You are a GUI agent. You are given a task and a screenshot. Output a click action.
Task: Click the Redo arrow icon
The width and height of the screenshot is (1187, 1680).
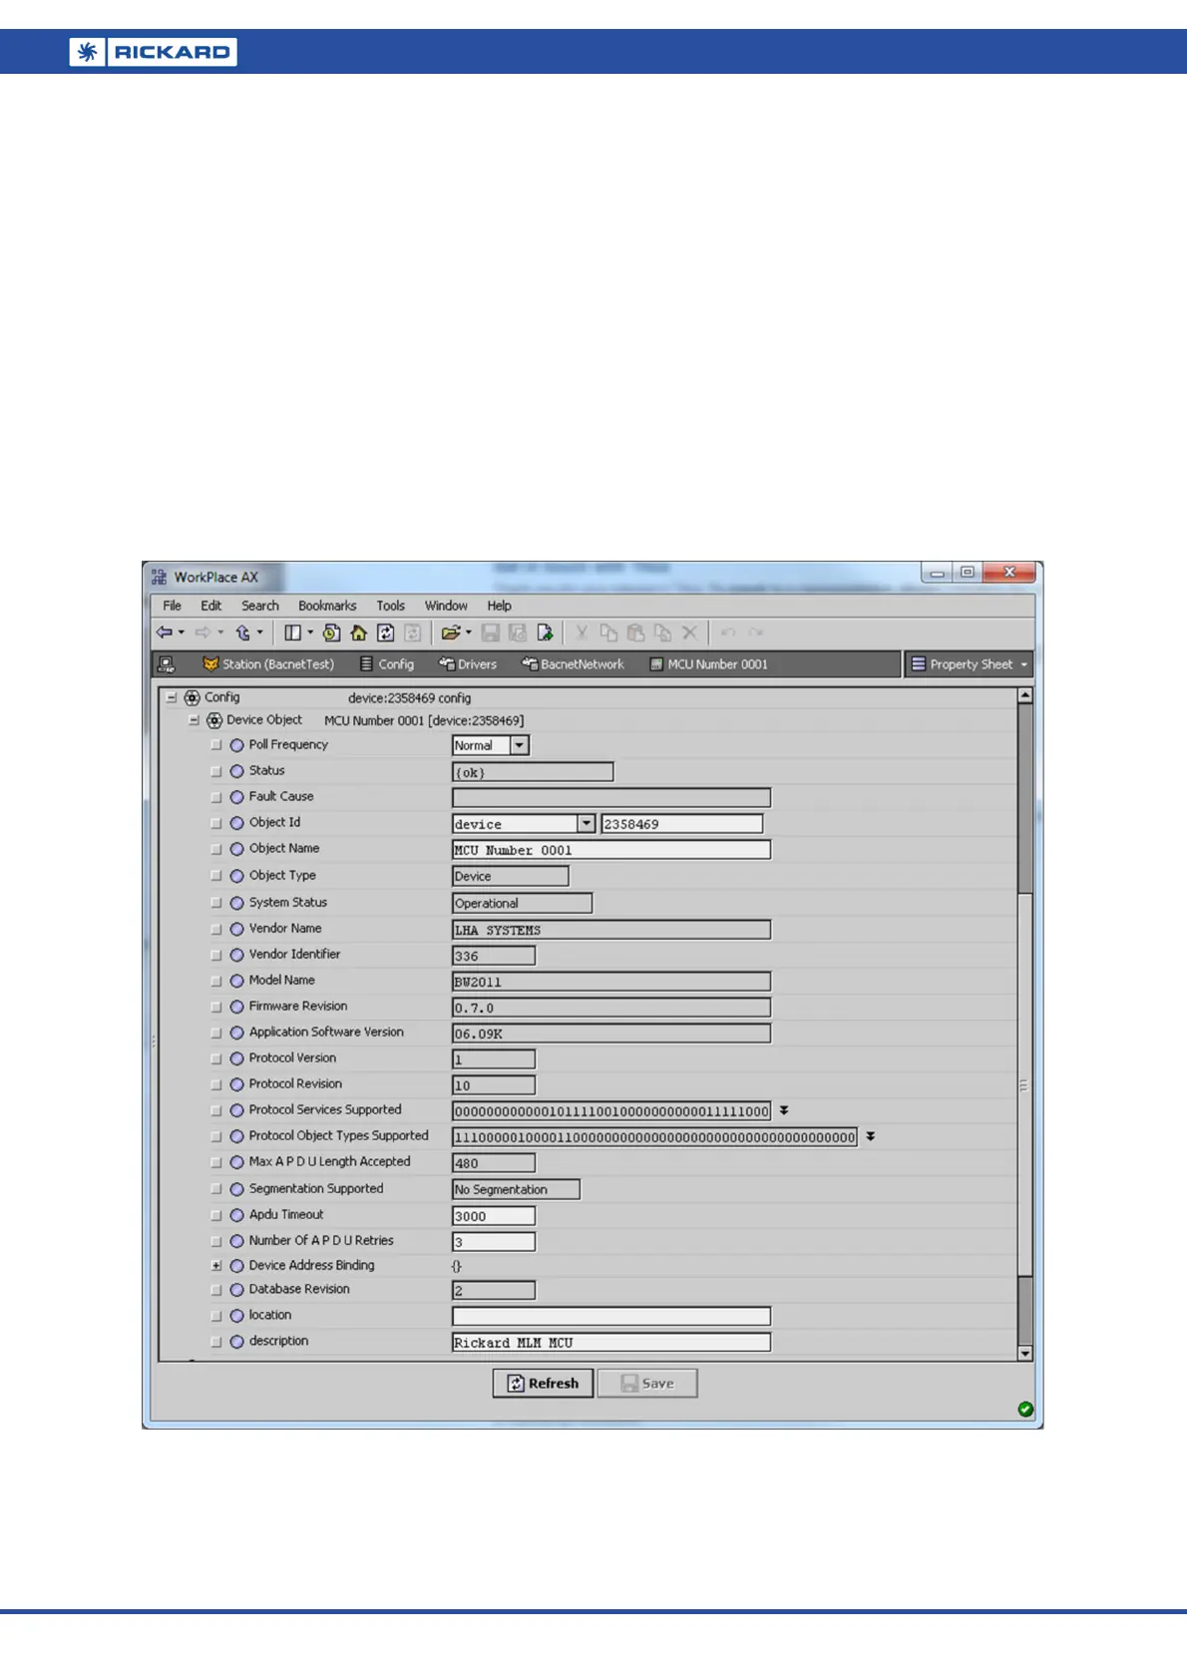click(x=756, y=632)
